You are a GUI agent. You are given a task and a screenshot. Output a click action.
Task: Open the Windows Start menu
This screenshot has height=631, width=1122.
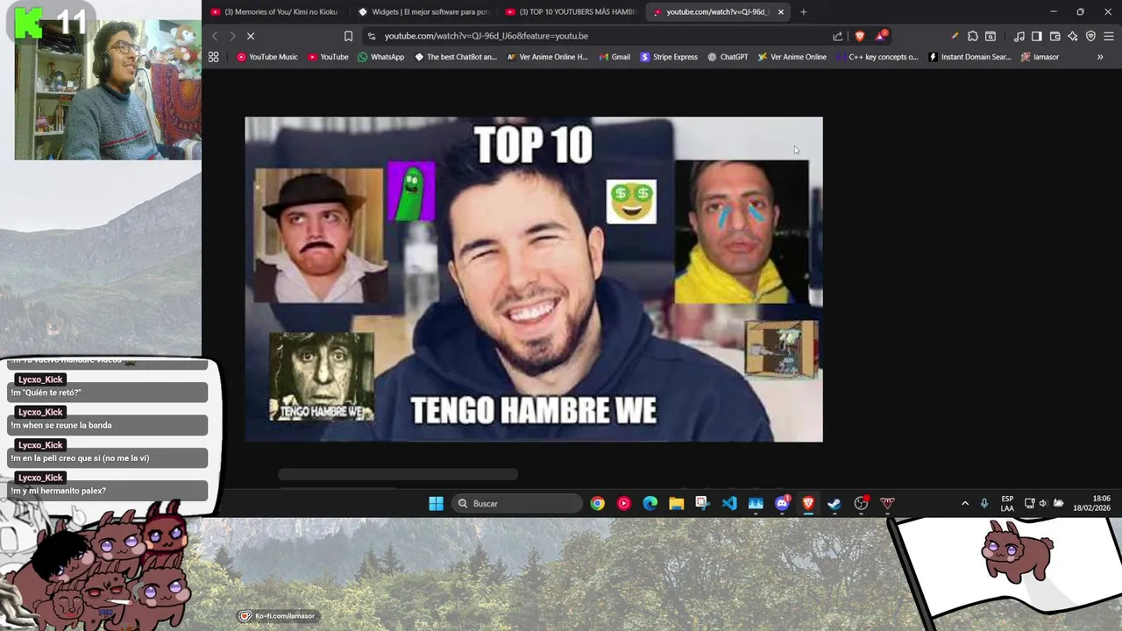pyautogui.click(x=436, y=503)
